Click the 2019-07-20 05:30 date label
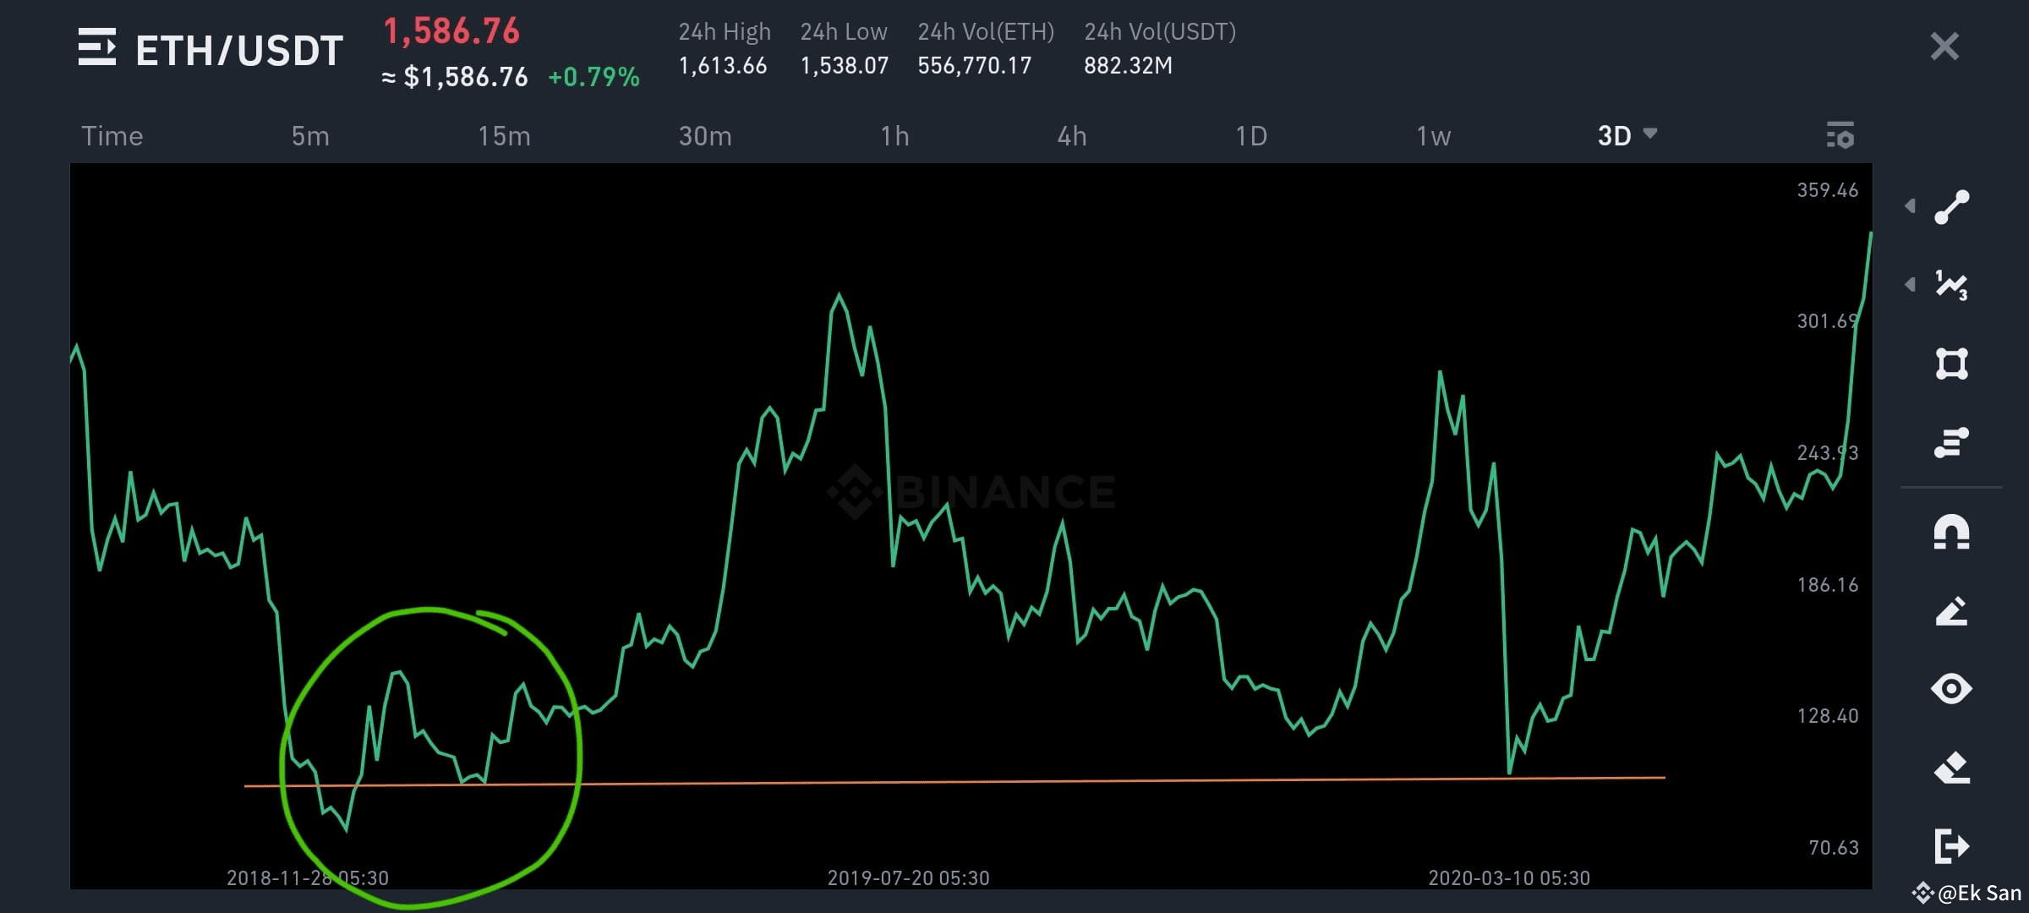Screen dimensions: 2029x913 908,878
